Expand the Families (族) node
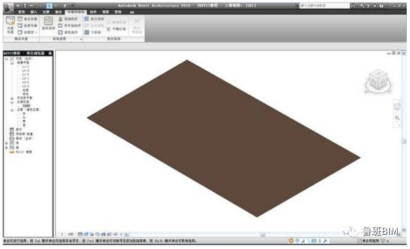Screen dimensions: 410x249 pos(6,143)
